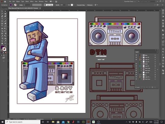Screen dimensions: 165x124
Task: Open the Change Screen Mode button
Action: [x=4, y=58]
